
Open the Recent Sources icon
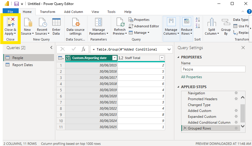[x=43, y=22]
